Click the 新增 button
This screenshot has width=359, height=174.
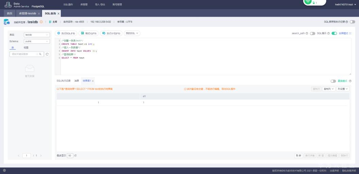pos(321,155)
